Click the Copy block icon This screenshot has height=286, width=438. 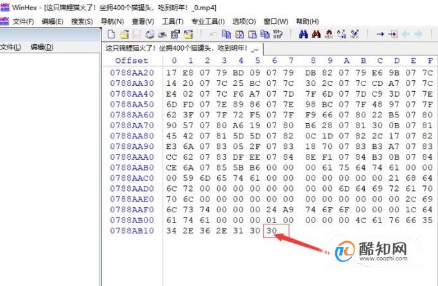tap(226, 34)
